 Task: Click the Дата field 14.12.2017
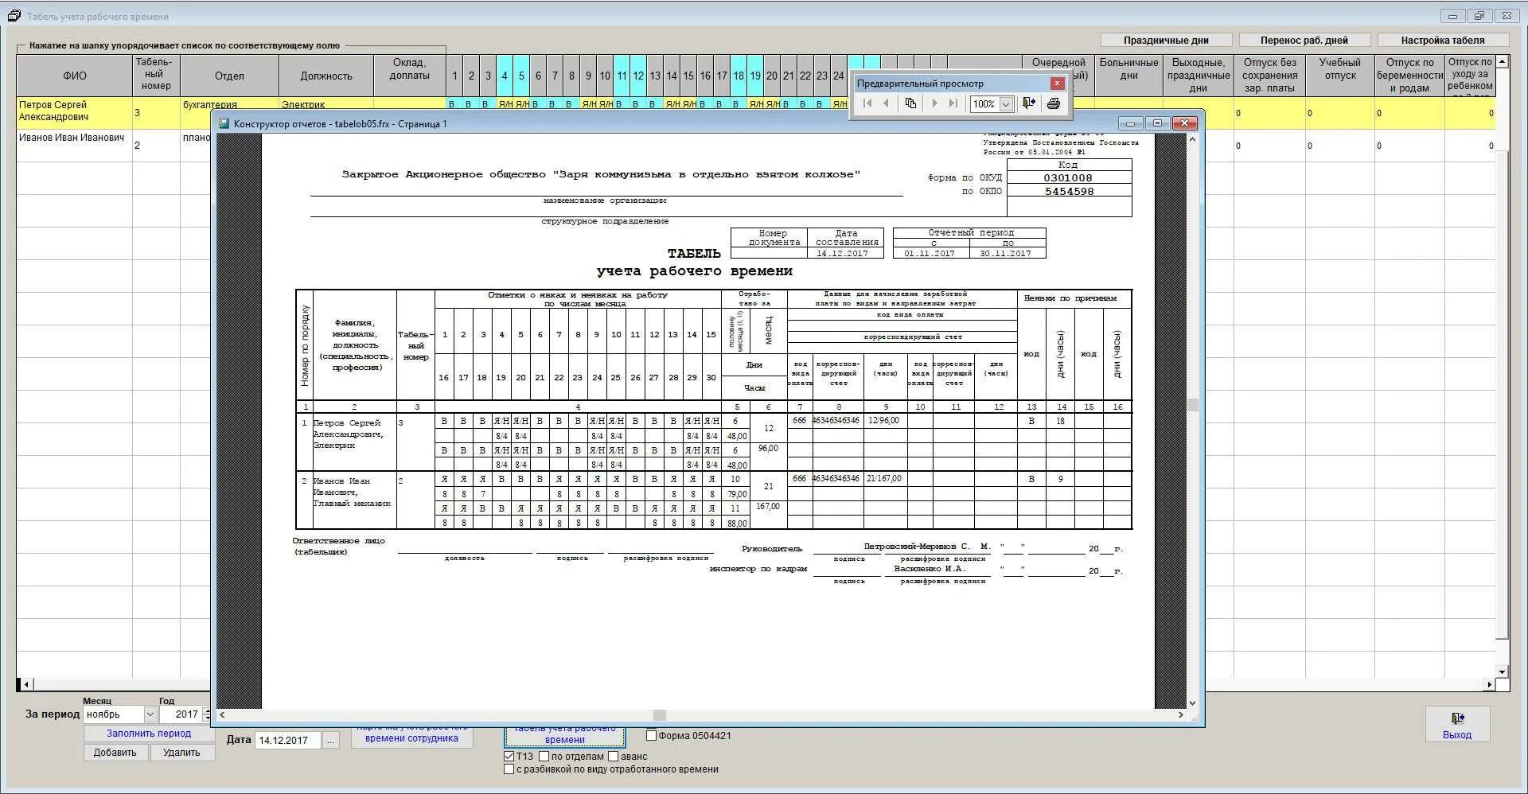[x=287, y=740]
